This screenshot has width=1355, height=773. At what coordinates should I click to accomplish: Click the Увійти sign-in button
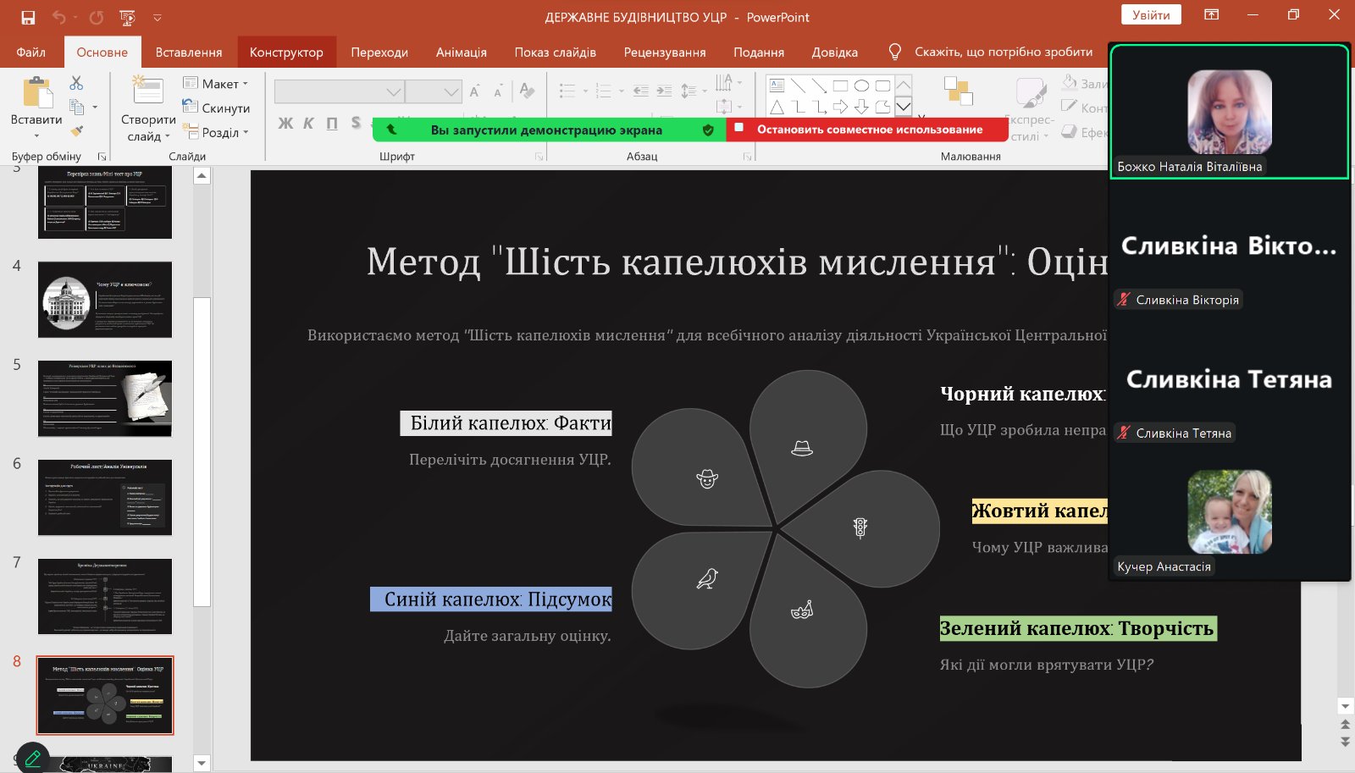pos(1151,15)
